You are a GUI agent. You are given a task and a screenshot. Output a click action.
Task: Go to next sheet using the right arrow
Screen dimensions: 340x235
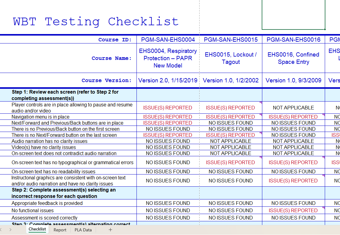tap(10, 230)
